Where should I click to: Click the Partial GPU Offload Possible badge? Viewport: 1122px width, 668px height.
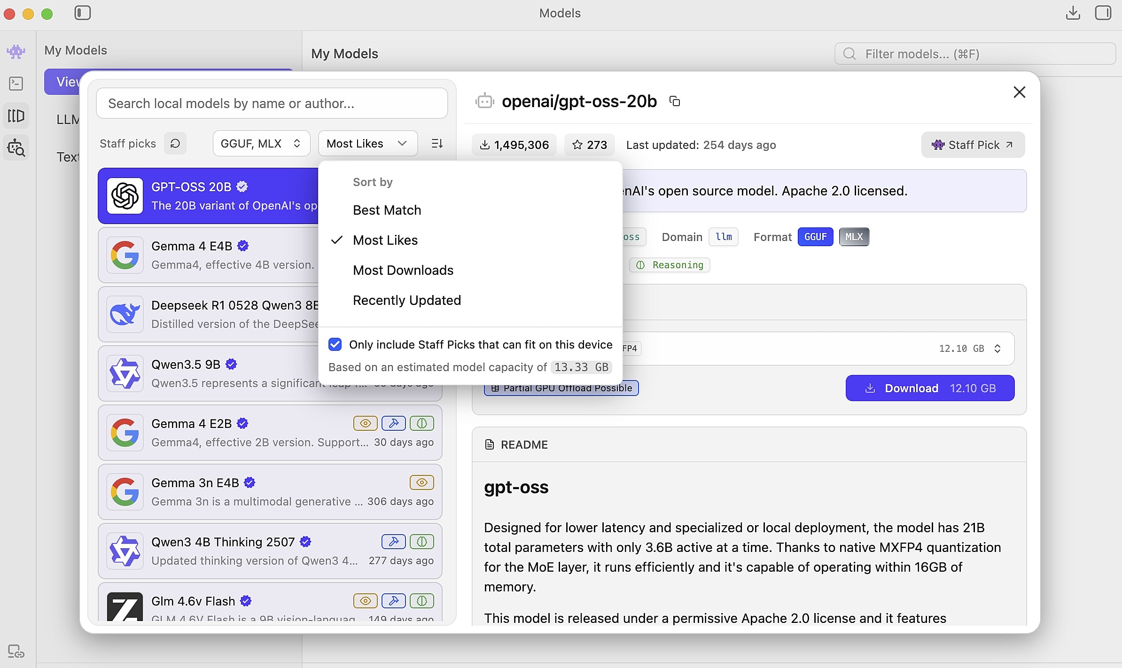click(x=561, y=388)
